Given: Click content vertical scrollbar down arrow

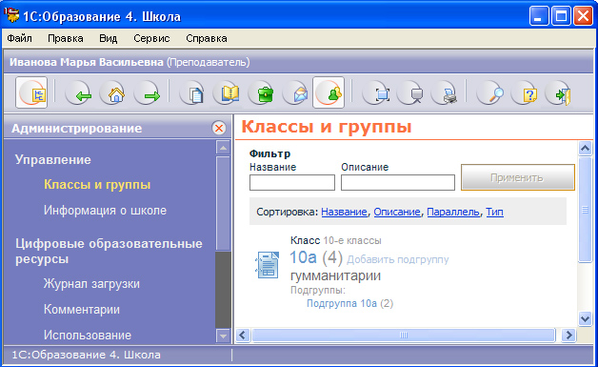Looking at the screenshot, I should click(585, 318).
